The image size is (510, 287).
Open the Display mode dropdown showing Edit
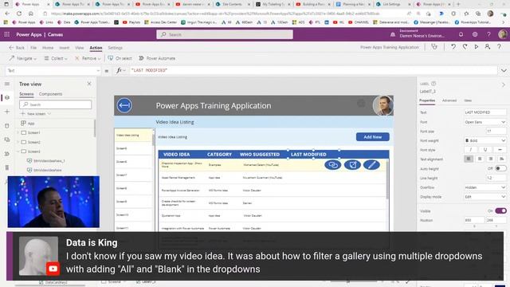coord(485,197)
